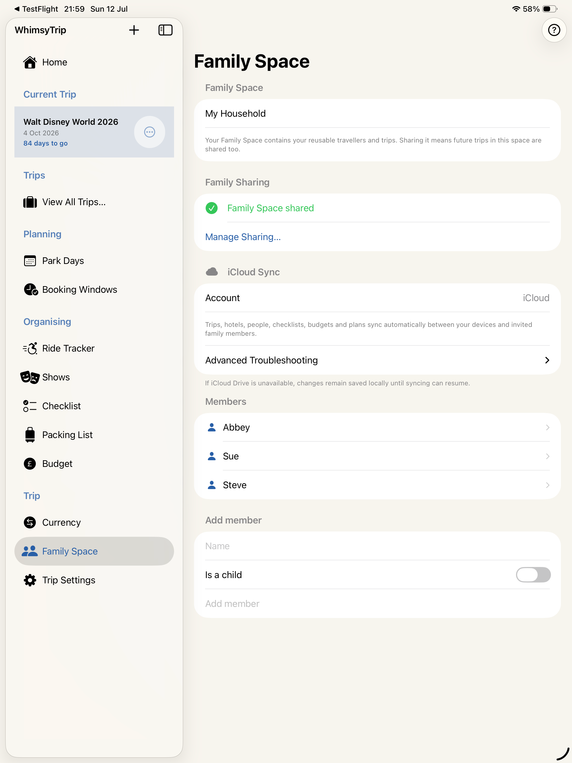572x763 pixels.
Task: Select View All Trips… sidebar item
Action: [94, 202]
